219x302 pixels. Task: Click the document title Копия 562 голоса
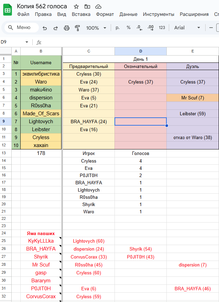tap(42, 7)
